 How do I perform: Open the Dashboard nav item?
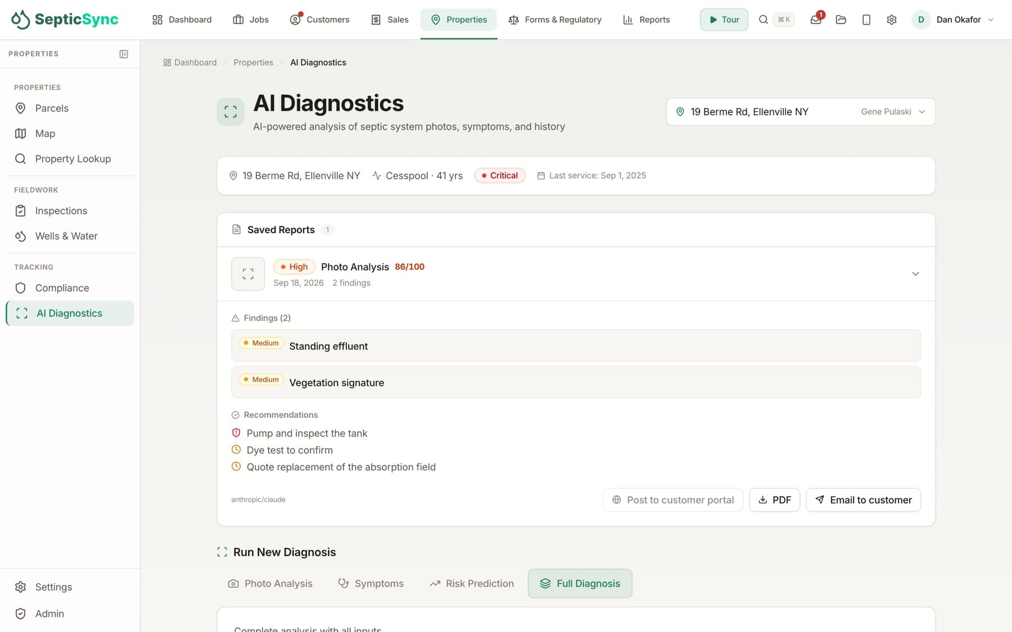[182, 20]
